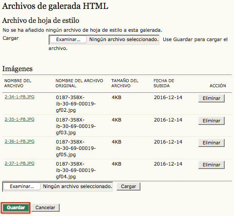Select original filename ending gf03.jpg
This screenshot has width=234, height=216.
click(x=76, y=126)
